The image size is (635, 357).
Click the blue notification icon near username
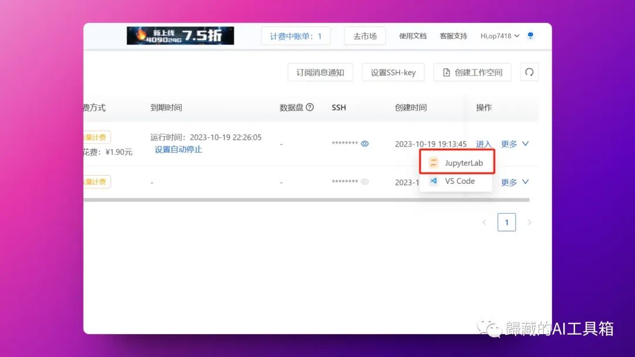[530, 36]
